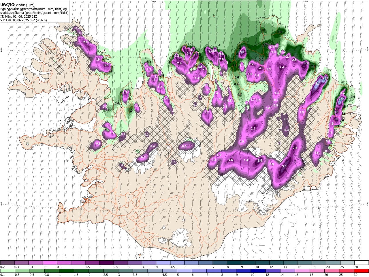Screen dimensions: 369x277
Task: Pick the pale gray 25–30 swatch, upper legend
Action: [347, 263]
